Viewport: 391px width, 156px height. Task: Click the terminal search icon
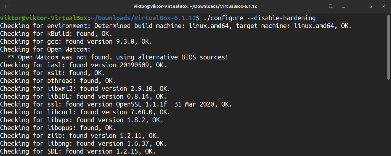[x=331, y=6]
